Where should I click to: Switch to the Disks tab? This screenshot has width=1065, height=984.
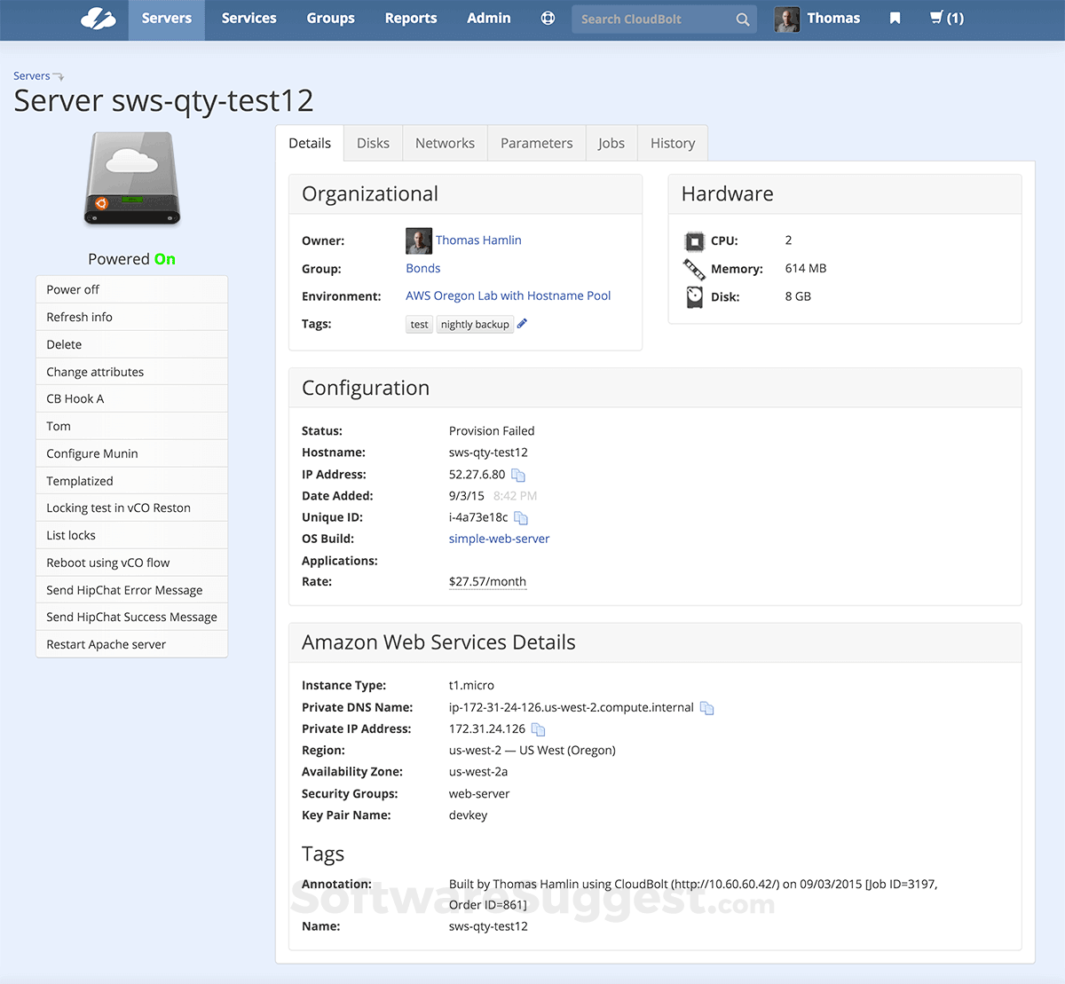[x=373, y=144]
